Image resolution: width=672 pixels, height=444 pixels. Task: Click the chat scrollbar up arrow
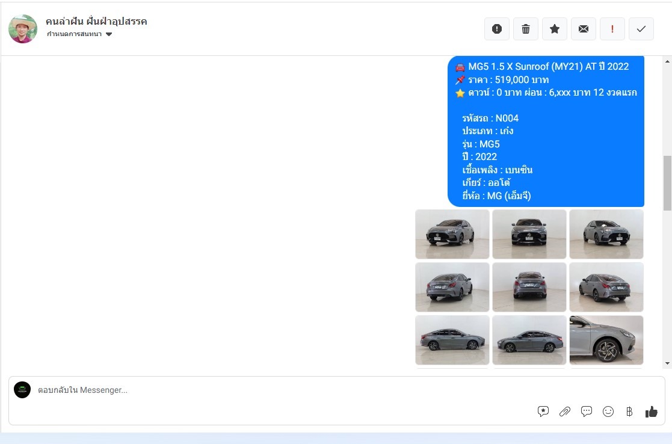(x=667, y=62)
